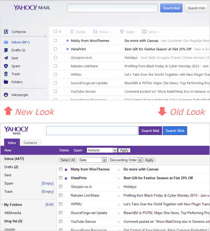Image resolution: width=210 pixels, height=231 pixels.
Task: Click Search Web button in new look
Action: point(196,8)
